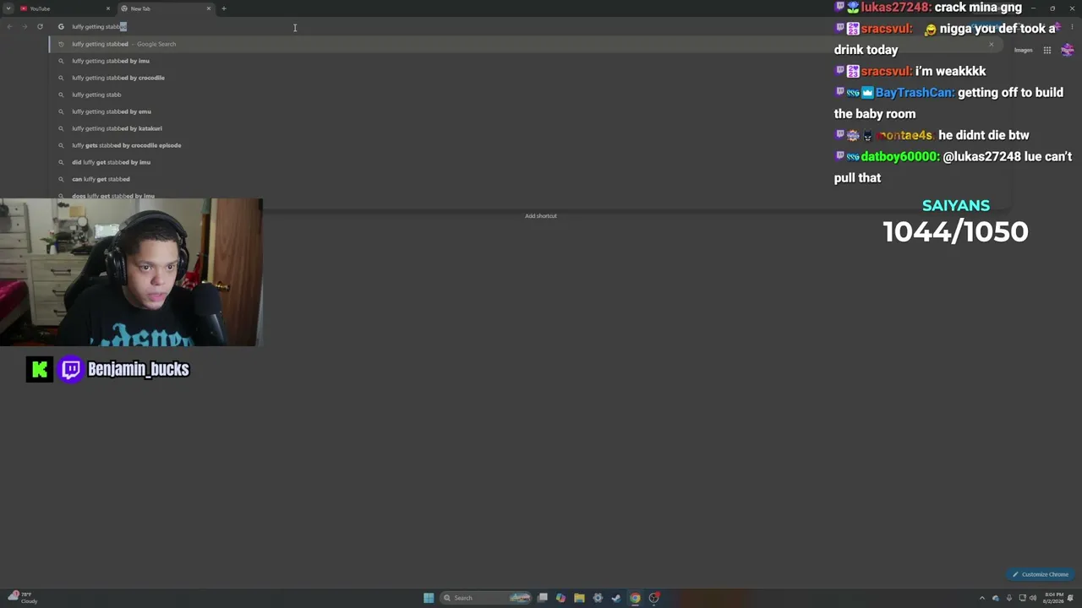This screenshot has width=1082, height=608.
Task: Click the Kick logo in stream overlay
Action: [x=39, y=369]
